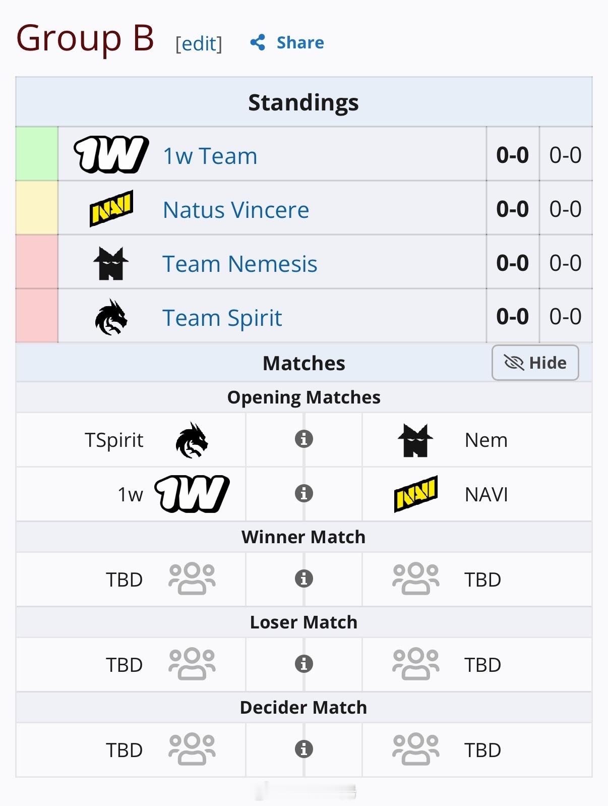
Task: Click 1W logo in standings table
Action: (x=111, y=154)
